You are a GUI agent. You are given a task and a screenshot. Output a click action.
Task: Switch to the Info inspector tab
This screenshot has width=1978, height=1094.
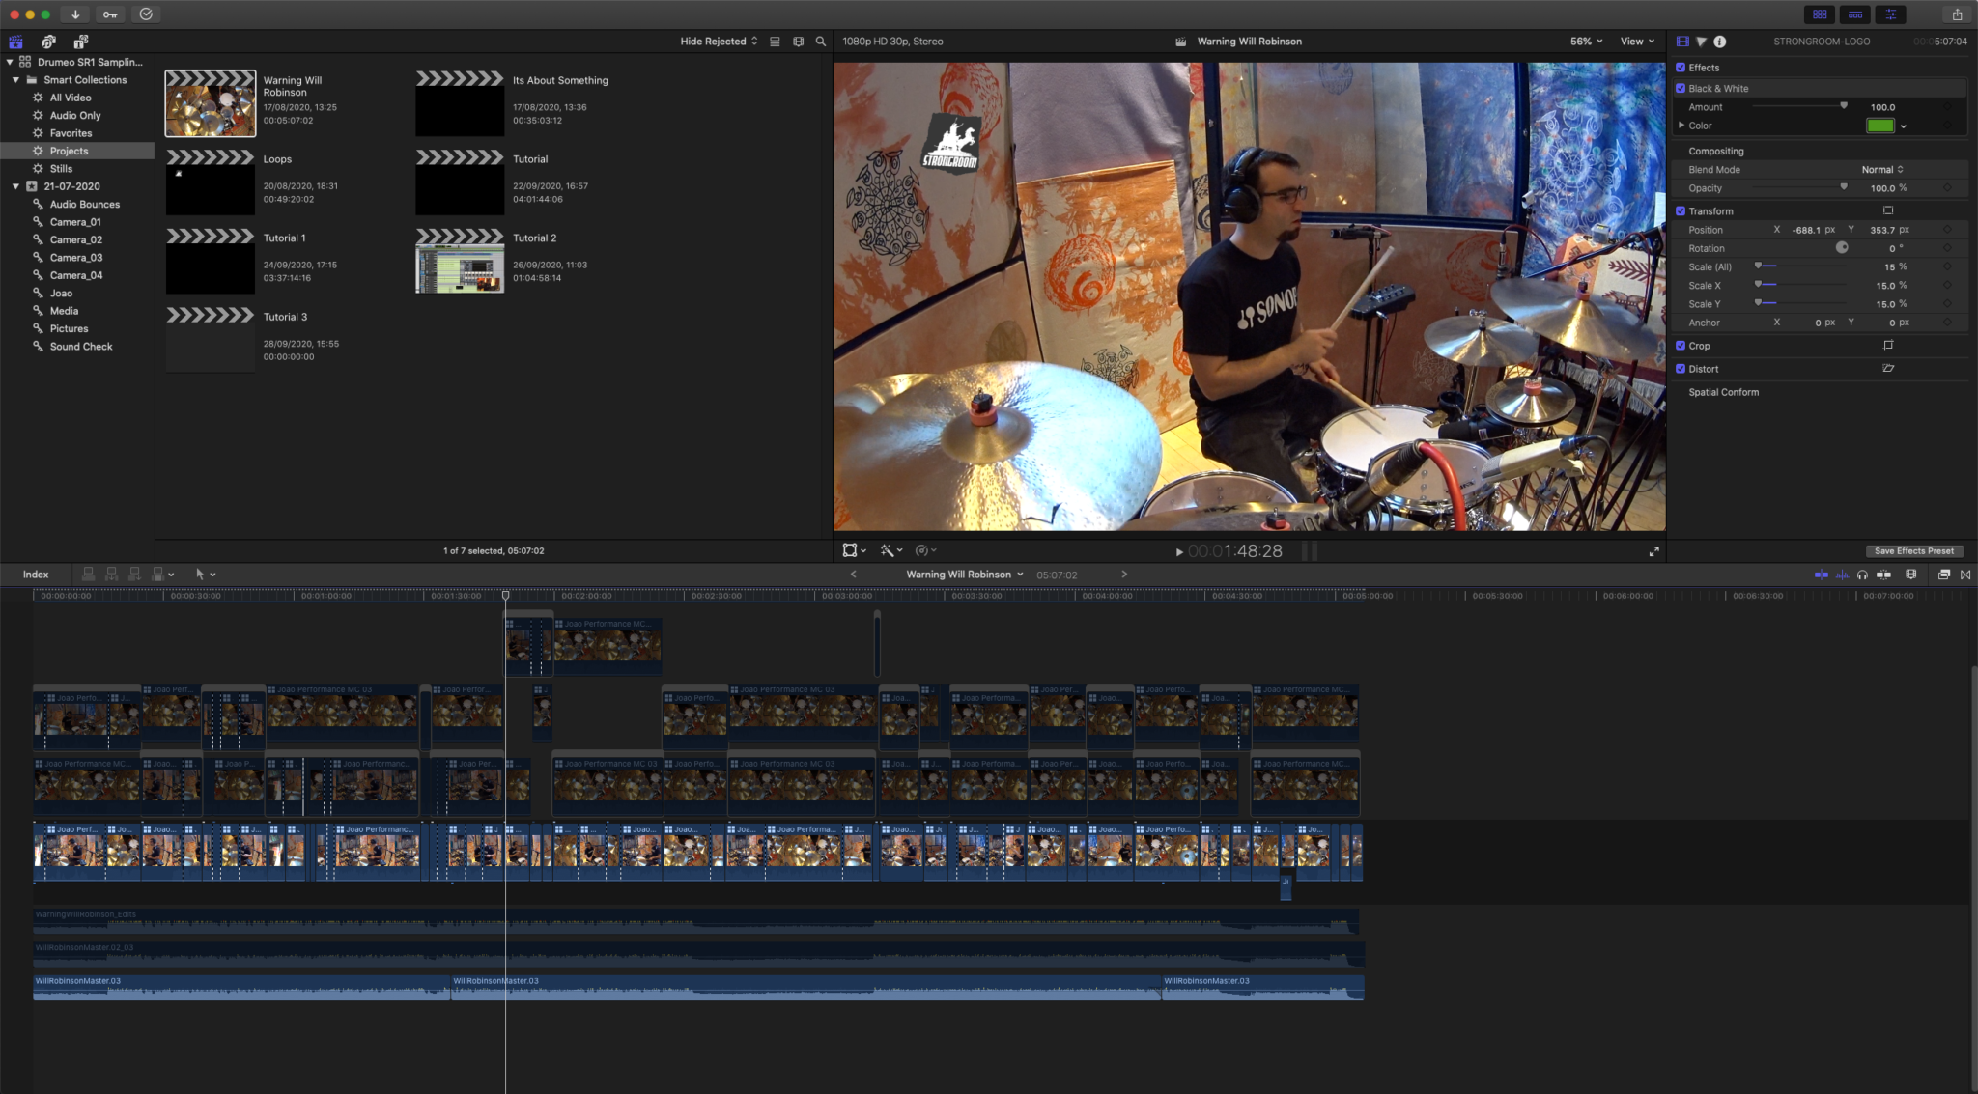point(1719,41)
